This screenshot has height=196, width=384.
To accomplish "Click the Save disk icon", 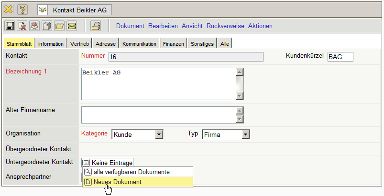I will point(10,26).
